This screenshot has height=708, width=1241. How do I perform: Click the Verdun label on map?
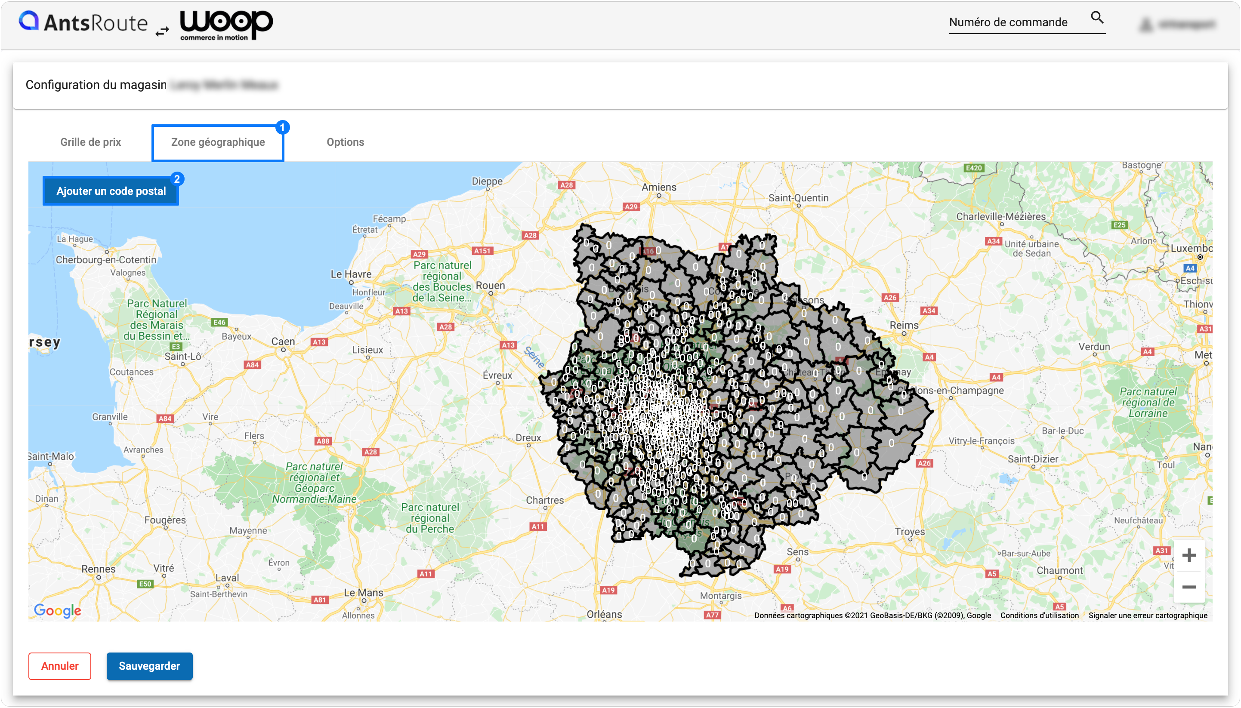point(1094,347)
